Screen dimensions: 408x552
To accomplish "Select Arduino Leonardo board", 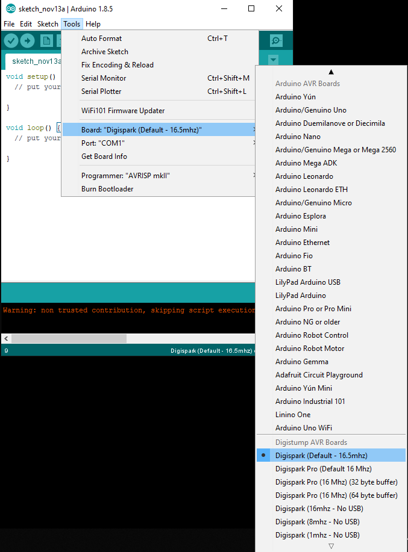I will (x=331, y=176).
